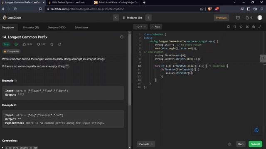
Task: Click the solved checkmark icon
Action: pyautogui.click(x=16, y=44)
